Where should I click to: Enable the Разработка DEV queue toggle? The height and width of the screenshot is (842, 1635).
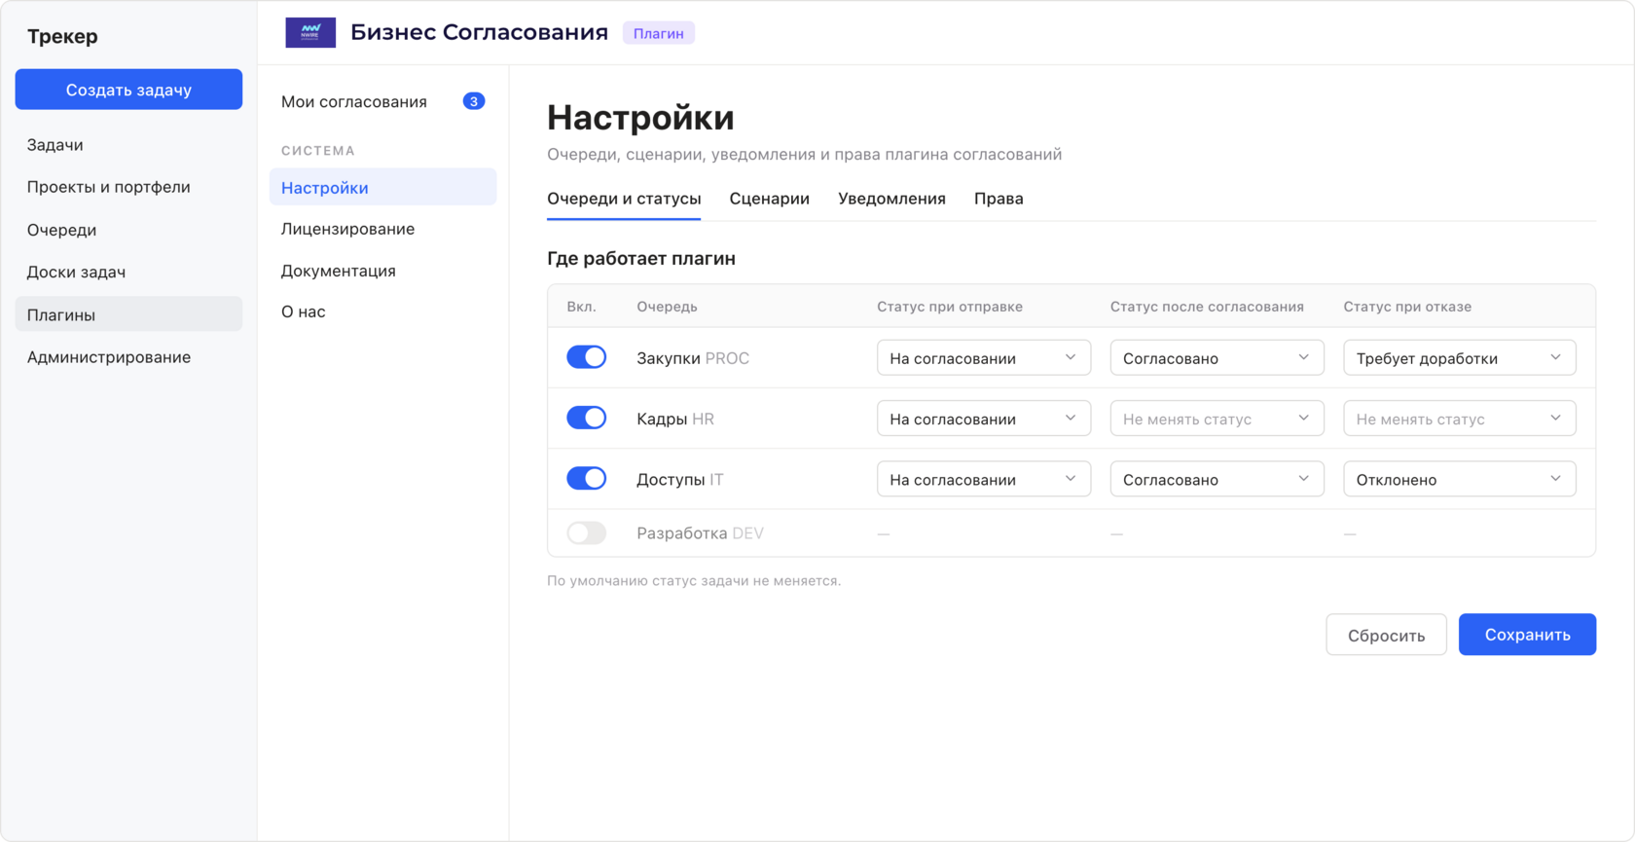pyautogui.click(x=587, y=532)
